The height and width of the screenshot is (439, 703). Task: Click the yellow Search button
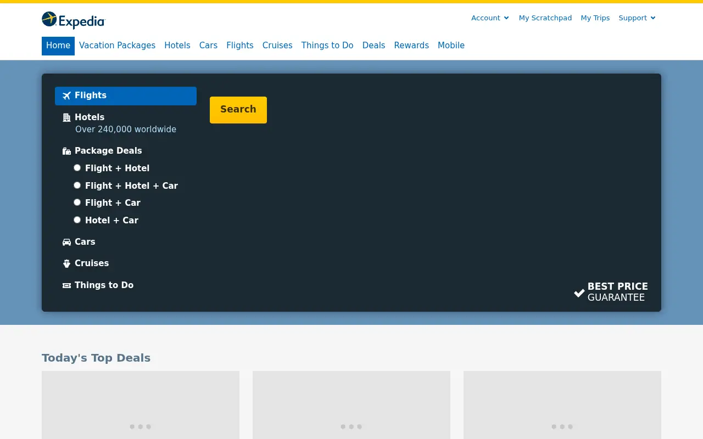[x=238, y=110]
